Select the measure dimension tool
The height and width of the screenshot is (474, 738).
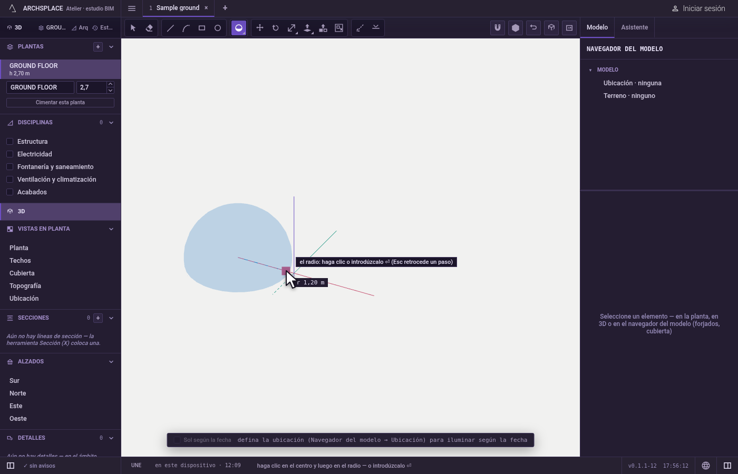click(x=360, y=28)
